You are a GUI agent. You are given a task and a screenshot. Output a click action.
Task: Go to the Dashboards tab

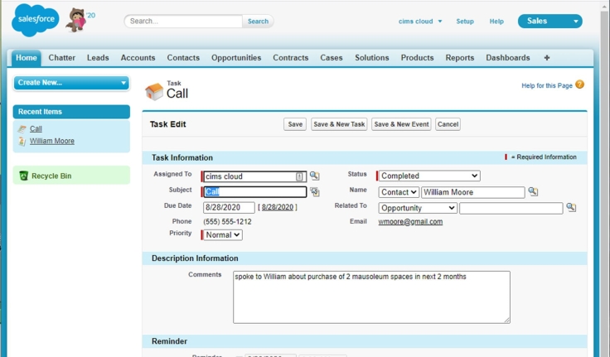click(507, 58)
